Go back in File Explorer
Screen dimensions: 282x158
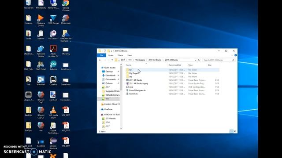coord(100,60)
